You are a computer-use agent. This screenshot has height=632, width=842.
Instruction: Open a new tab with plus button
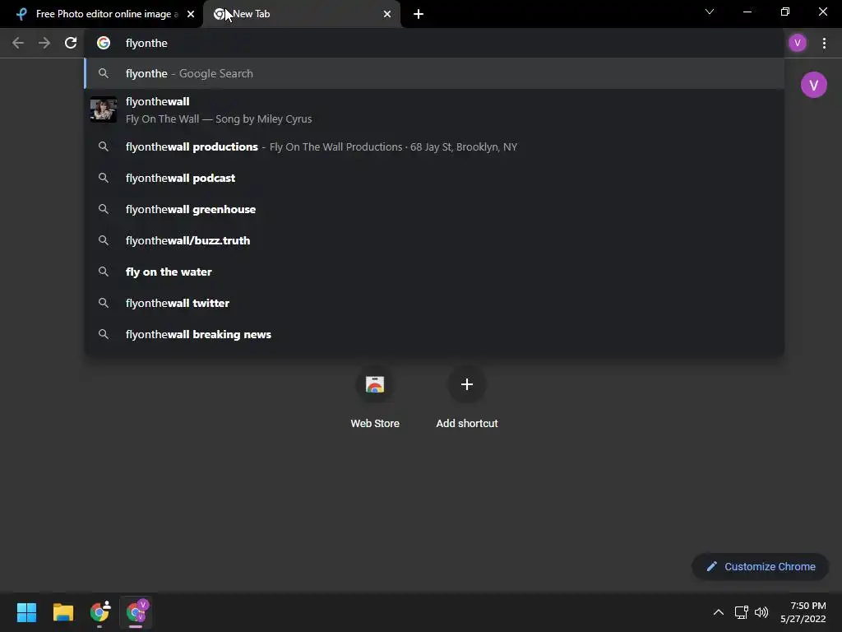click(419, 14)
